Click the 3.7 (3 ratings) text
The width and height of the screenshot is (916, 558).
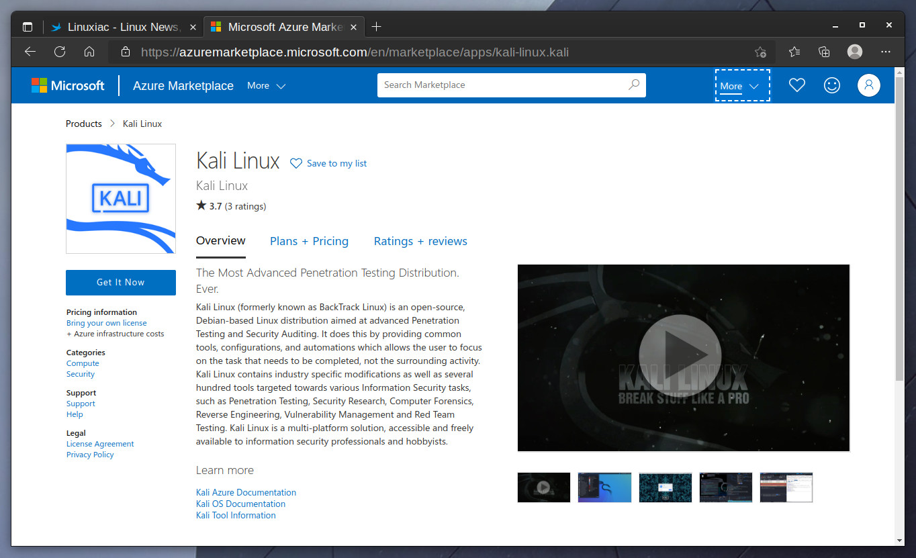coord(231,206)
